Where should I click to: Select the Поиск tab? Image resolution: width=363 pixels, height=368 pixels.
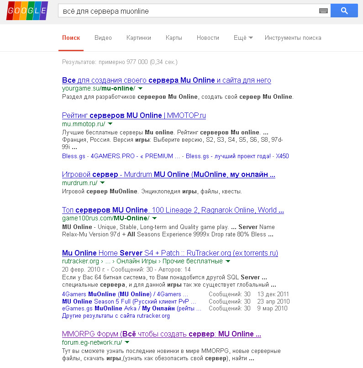(x=71, y=38)
